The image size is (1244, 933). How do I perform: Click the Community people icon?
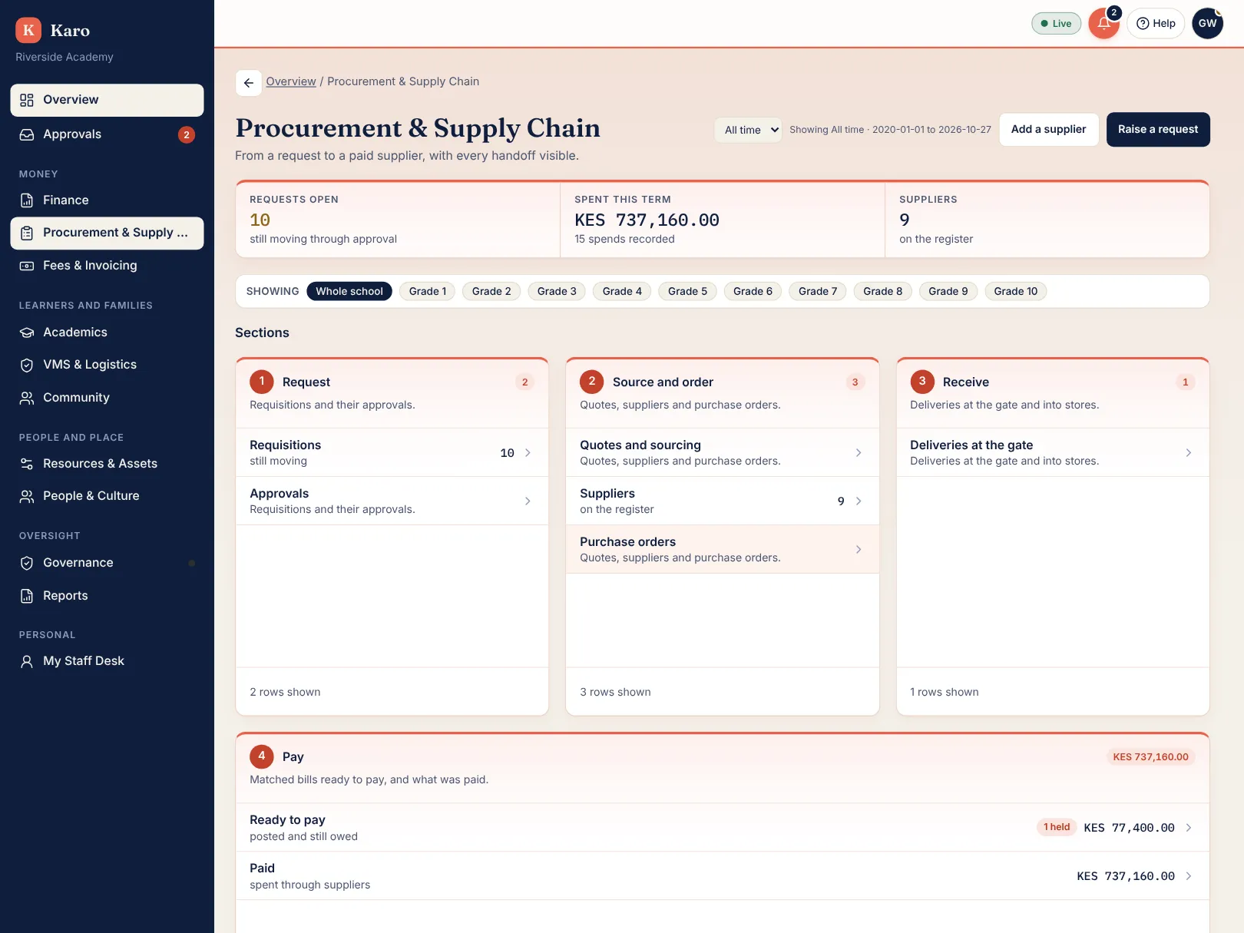coord(27,398)
